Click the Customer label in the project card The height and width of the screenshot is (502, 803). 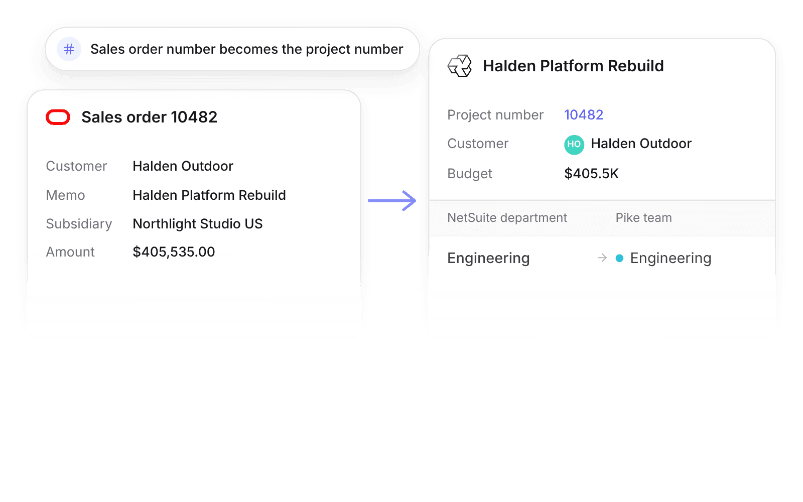pyautogui.click(x=478, y=144)
